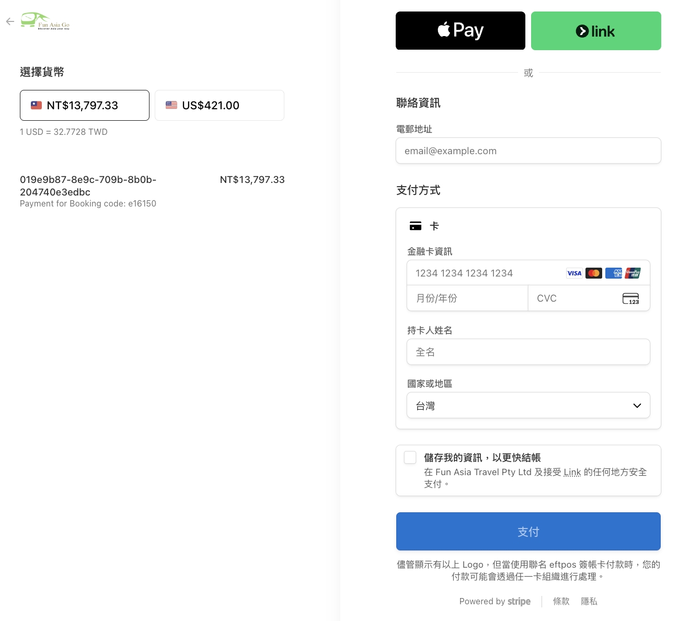The width and height of the screenshot is (690, 621).
Task: Click the Fun Asia Go logo
Action: coord(45,21)
